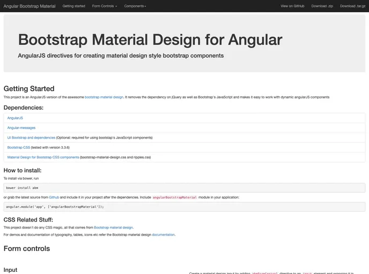369x274 pixels.
Task: Click the Form controls heading
Action: [x=27, y=249]
